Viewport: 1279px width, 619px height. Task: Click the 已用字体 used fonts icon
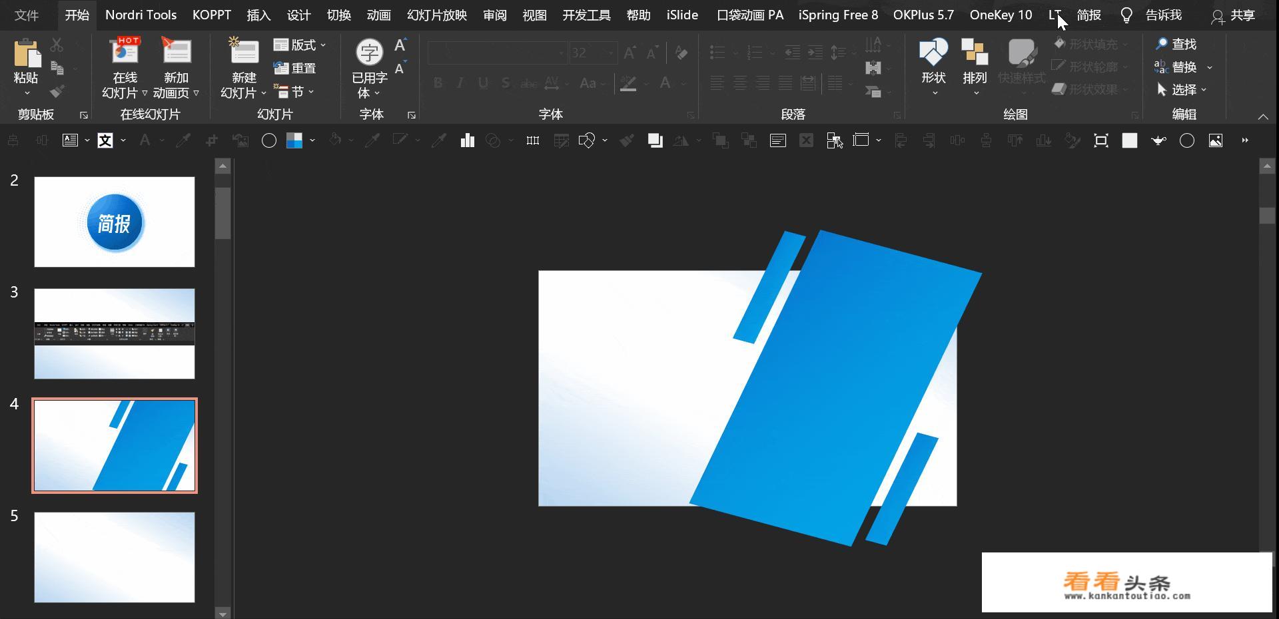(369, 52)
